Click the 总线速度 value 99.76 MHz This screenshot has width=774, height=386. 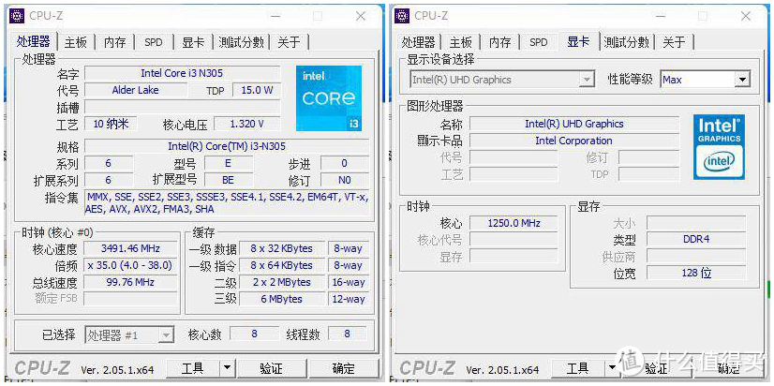click(x=130, y=282)
